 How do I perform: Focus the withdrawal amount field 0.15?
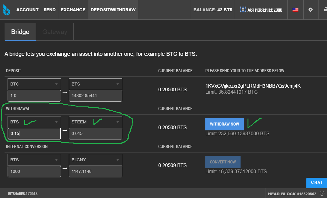(x=34, y=134)
